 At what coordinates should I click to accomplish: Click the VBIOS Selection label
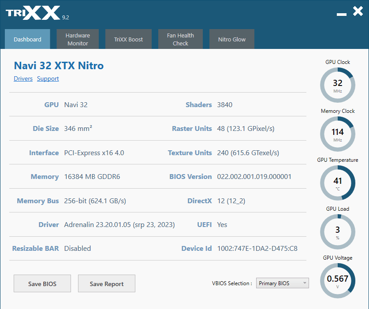click(x=232, y=283)
